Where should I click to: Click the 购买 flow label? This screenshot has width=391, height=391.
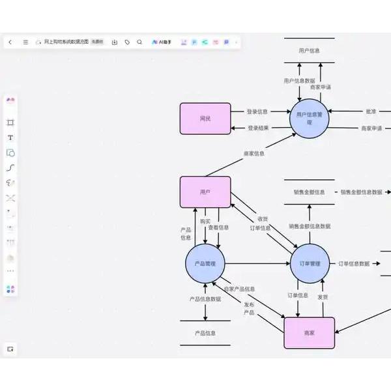[205, 221]
